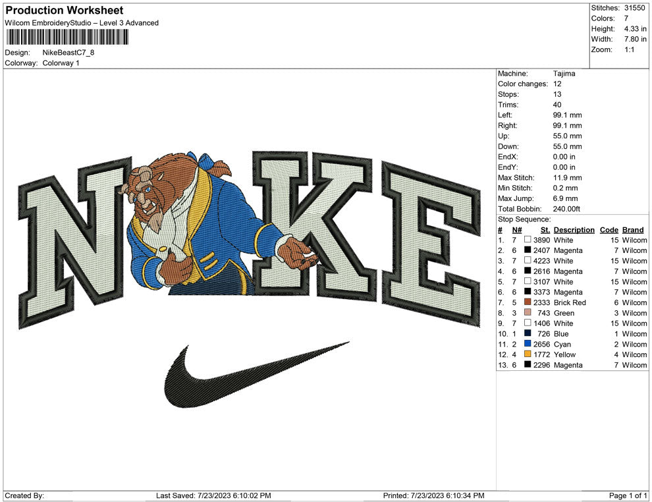
Task: Click the Brand column header
Action: [633, 230]
